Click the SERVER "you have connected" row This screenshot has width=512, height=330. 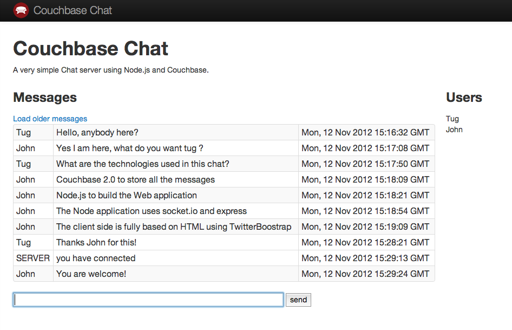pos(95,258)
